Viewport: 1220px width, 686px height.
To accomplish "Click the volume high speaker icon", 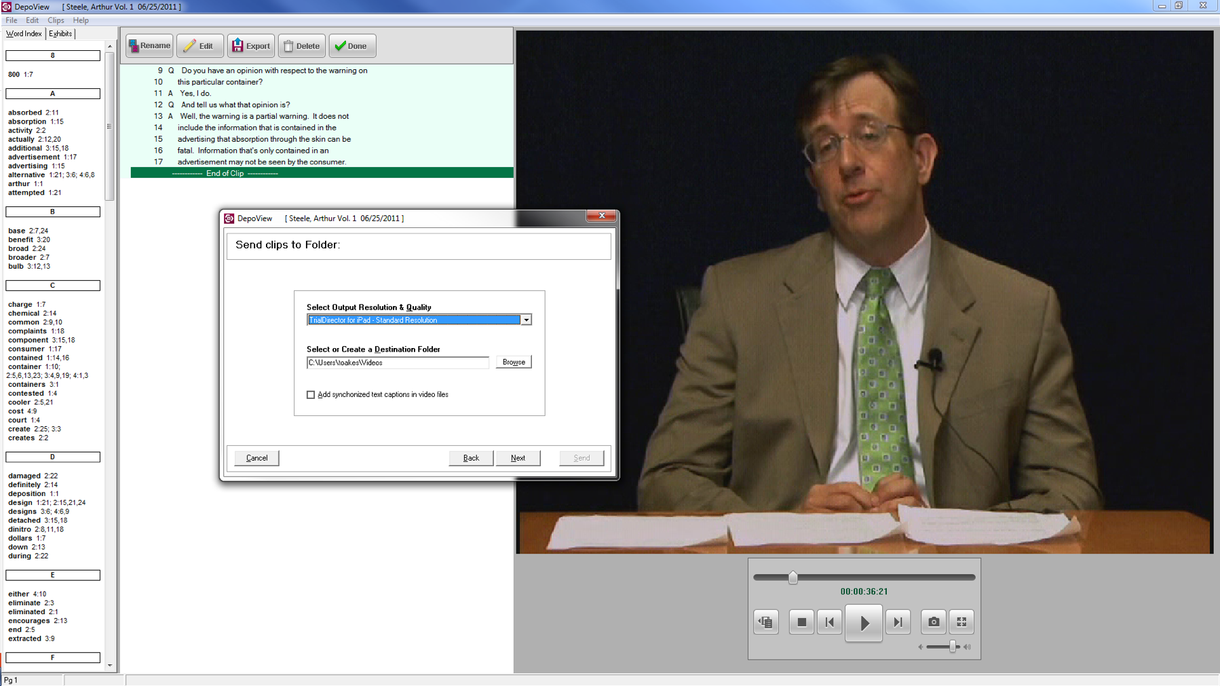I will [967, 647].
